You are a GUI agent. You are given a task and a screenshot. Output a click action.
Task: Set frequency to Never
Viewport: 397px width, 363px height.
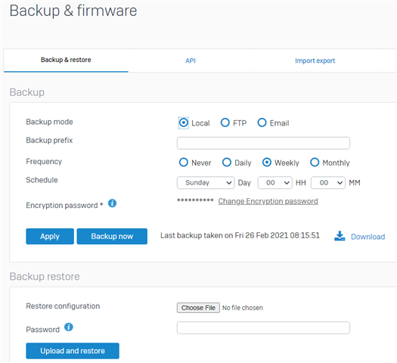[184, 163]
